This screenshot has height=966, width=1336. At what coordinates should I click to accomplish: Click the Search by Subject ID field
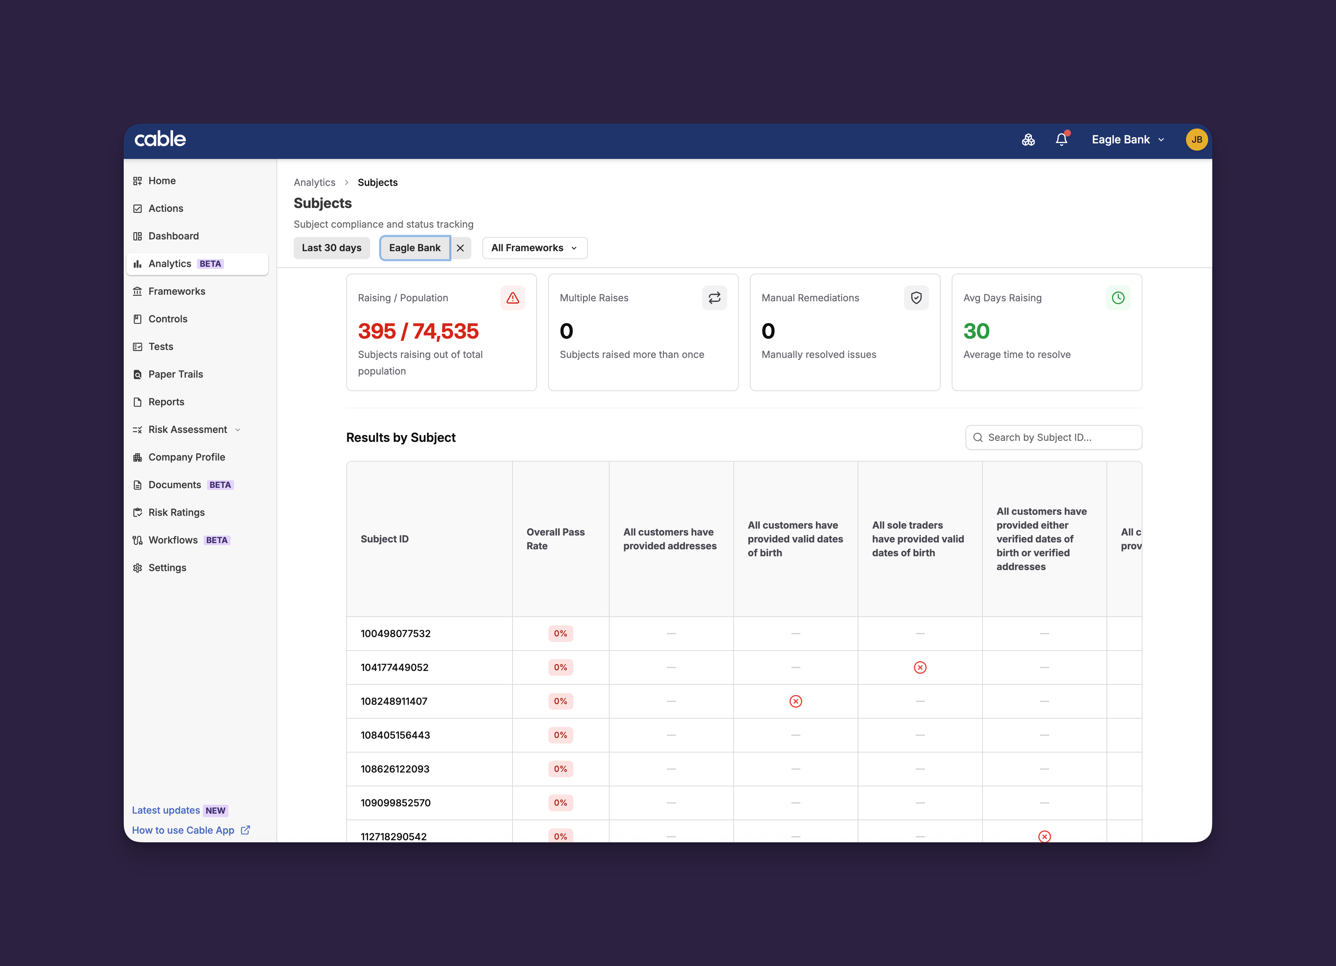(x=1053, y=438)
